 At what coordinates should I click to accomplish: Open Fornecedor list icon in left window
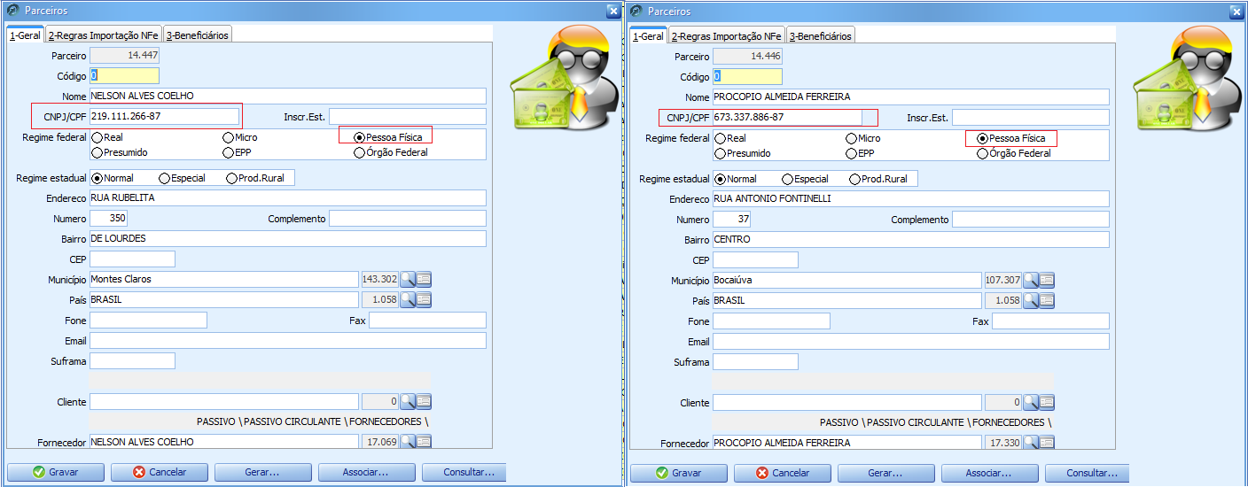[424, 441]
